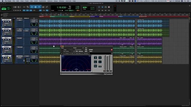The image size is (191, 107).
Task: Click Native button in plugin window
Action: 91,51
